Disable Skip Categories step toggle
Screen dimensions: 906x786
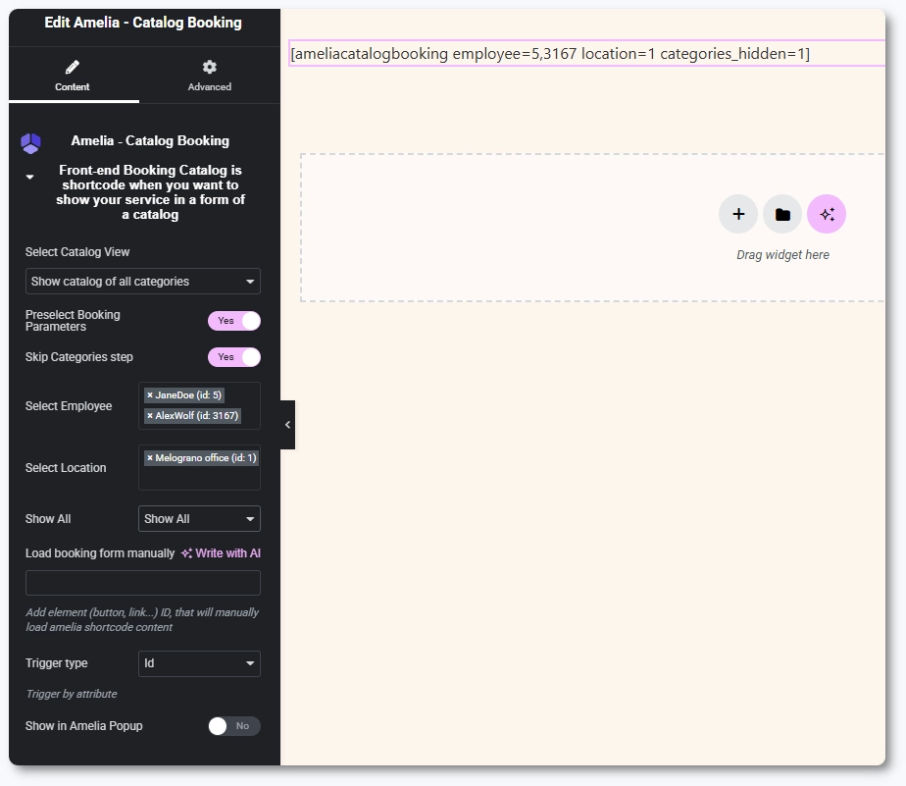(x=234, y=357)
